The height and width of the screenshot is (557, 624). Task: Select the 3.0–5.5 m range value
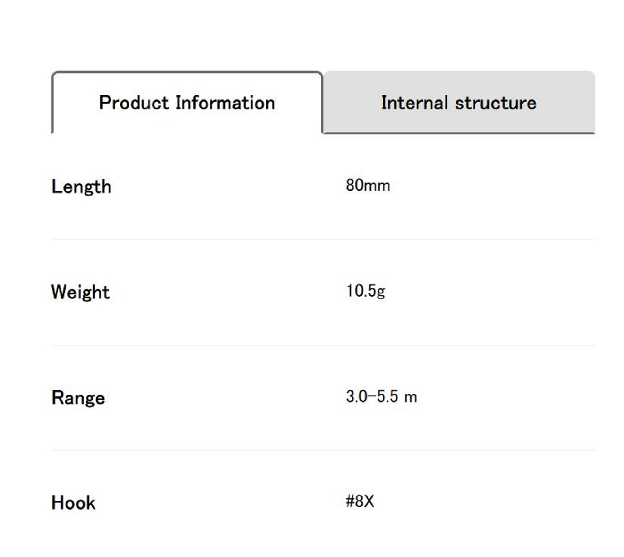click(x=381, y=397)
